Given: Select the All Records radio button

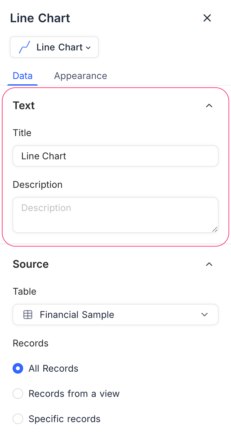Looking at the screenshot, I should pos(18,368).
